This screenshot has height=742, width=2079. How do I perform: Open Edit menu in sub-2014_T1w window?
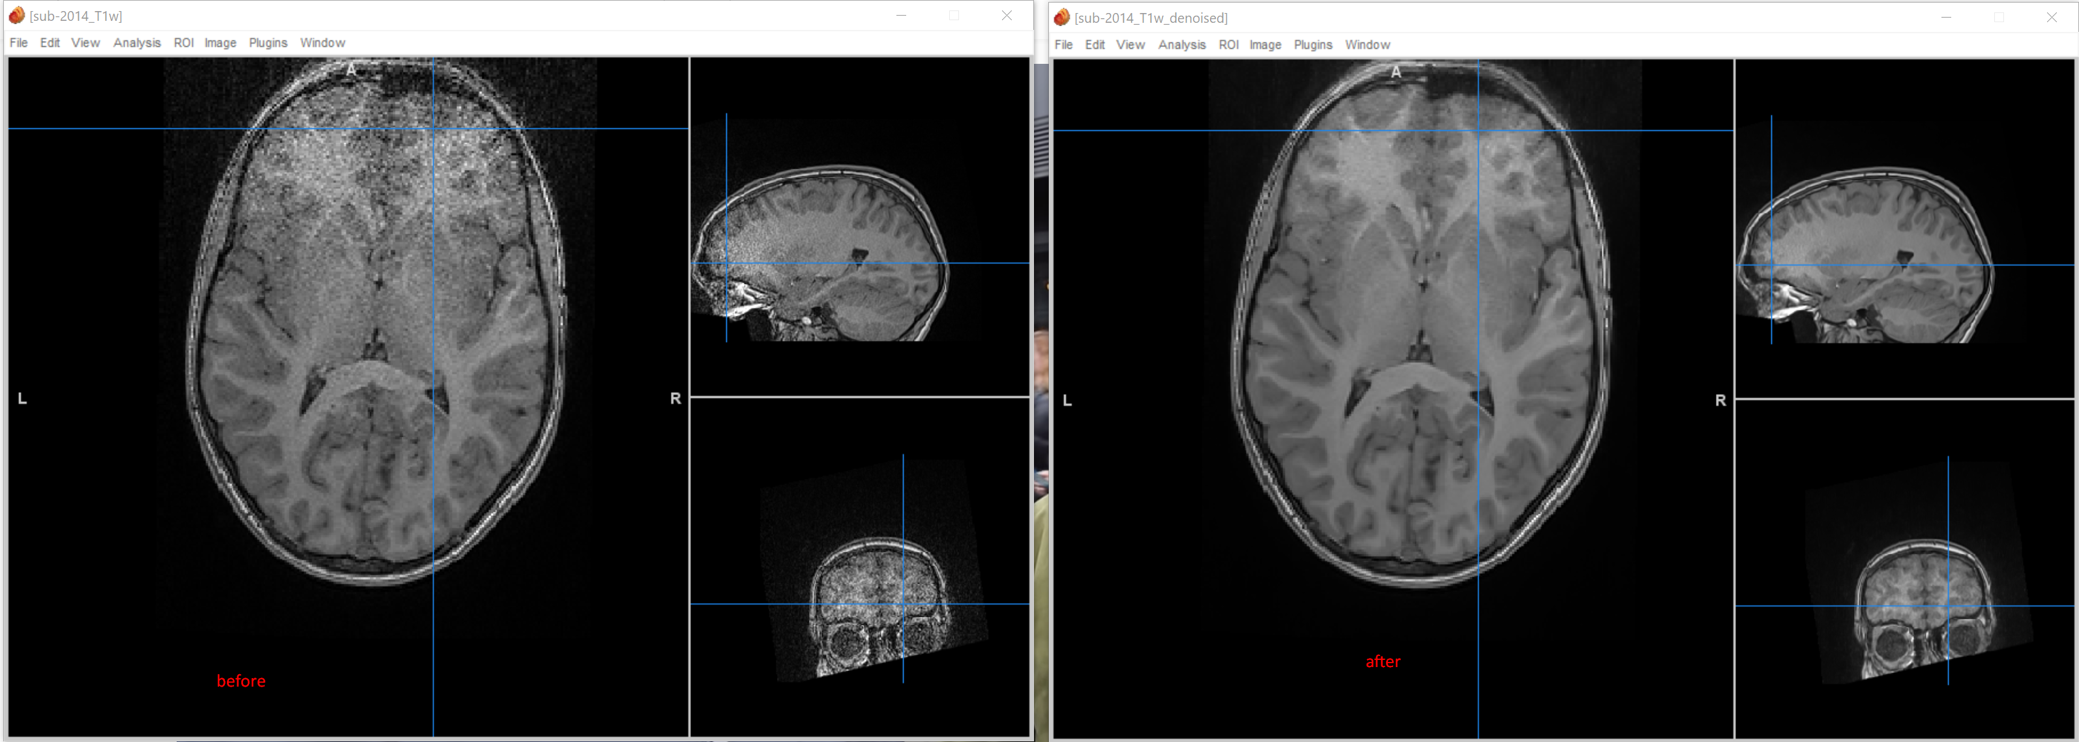(50, 43)
